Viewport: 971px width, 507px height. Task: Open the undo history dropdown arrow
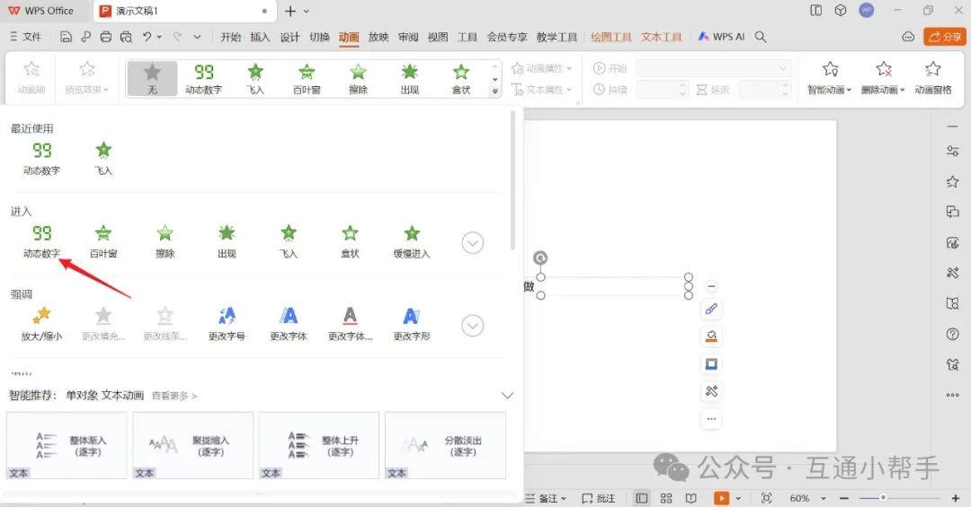(x=159, y=37)
